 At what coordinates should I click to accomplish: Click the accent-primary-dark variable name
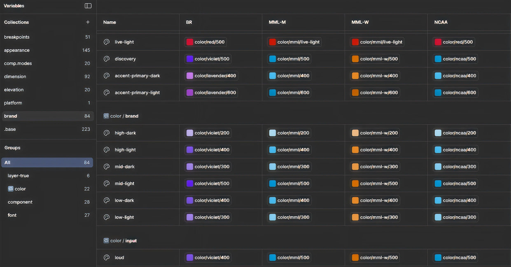138,76
